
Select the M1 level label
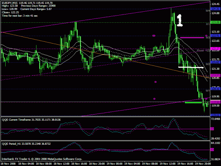tap(208, 91)
